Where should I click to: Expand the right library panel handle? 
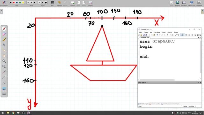click(202, 11)
